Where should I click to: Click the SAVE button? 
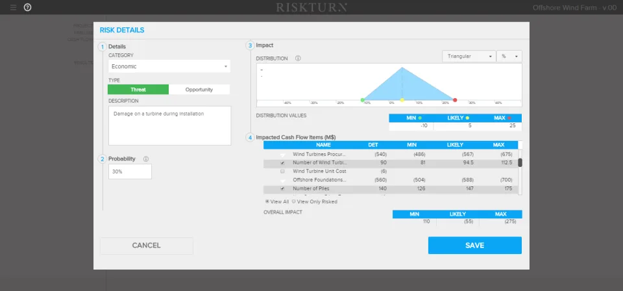[x=475, y=246]
